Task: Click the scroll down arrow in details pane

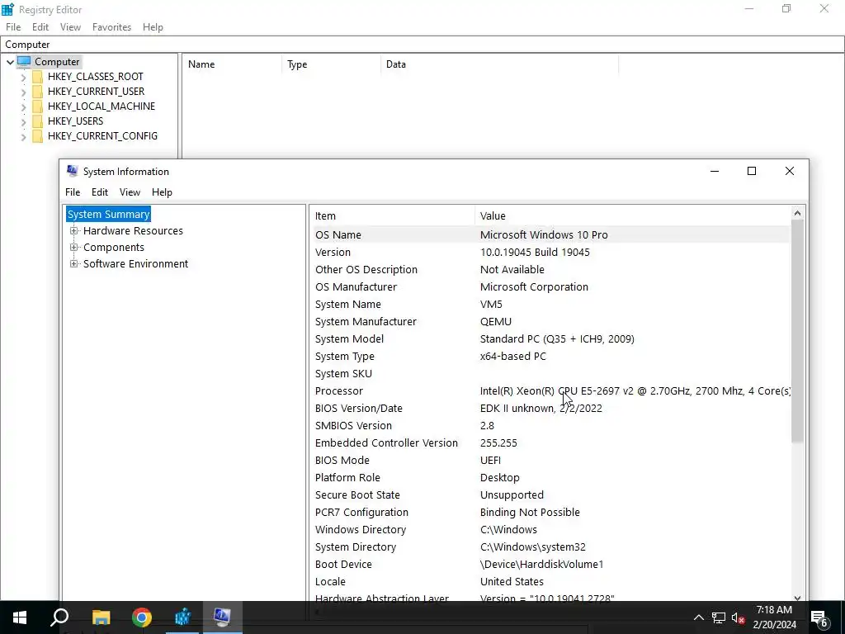Action: (798, 598)
